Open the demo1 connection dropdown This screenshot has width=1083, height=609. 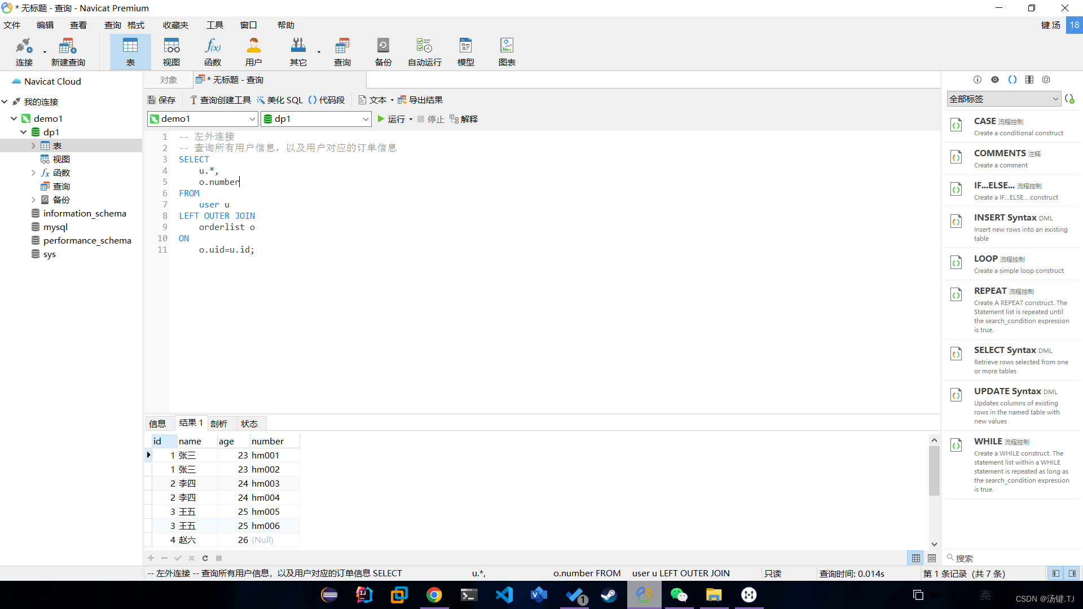tap(252, 119)
